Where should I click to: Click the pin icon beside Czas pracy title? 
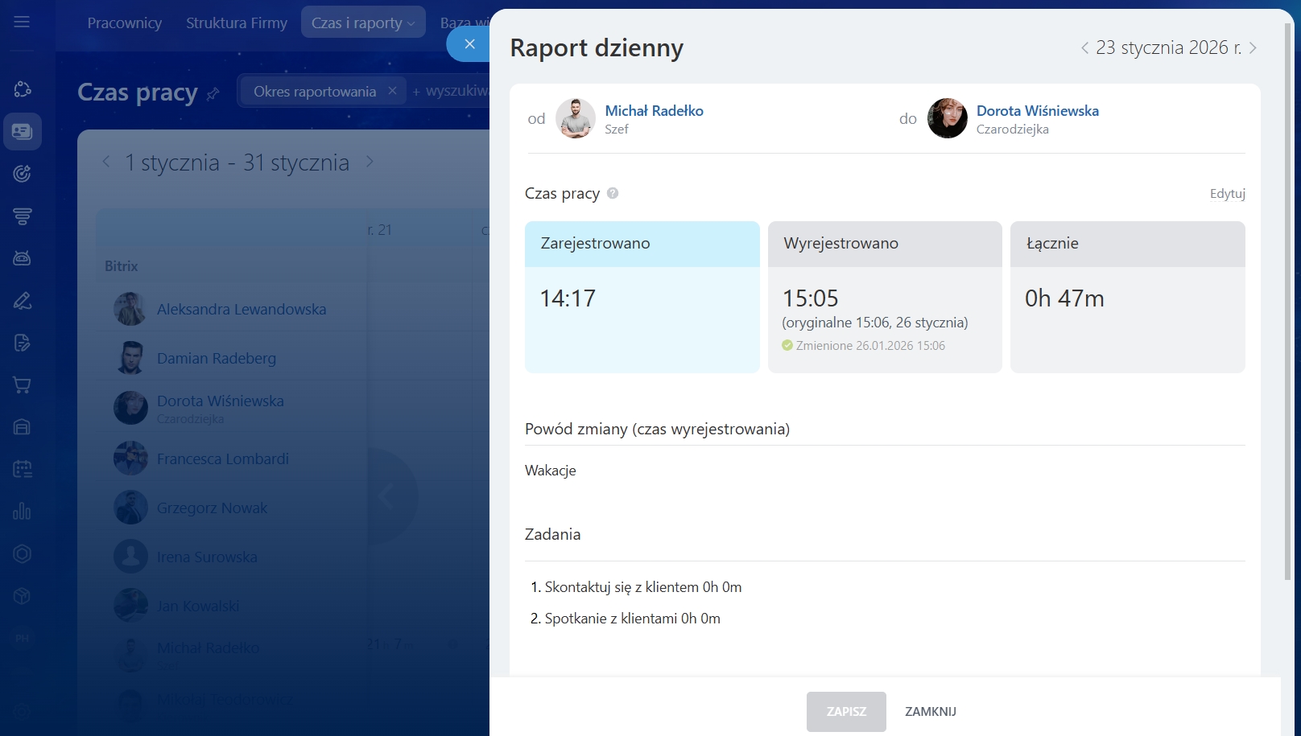(x=213, y=94)
